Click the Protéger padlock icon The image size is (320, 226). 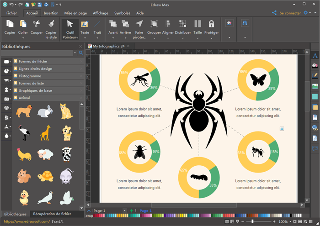tap(211, 24)
